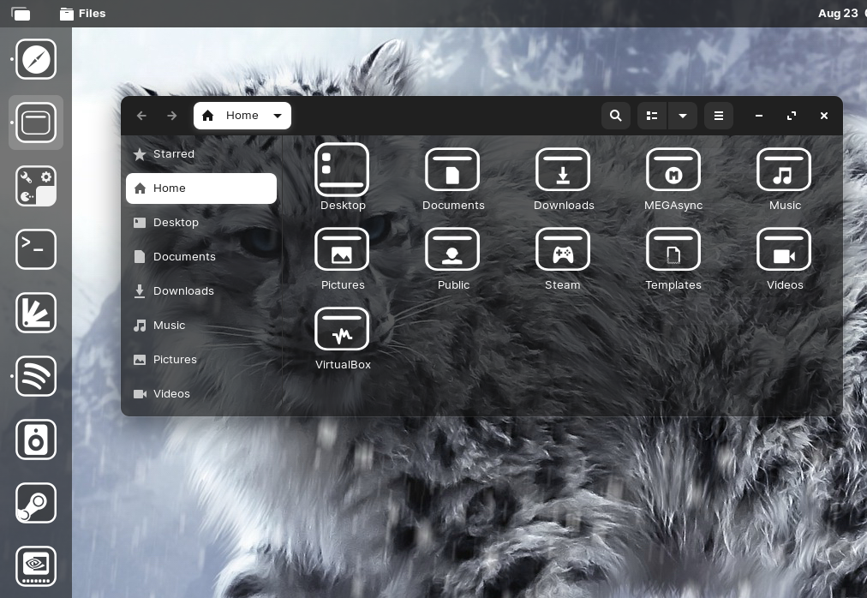Open the Templates folder icon
This screenshot has width=867, height=598.
coord(673,249)
